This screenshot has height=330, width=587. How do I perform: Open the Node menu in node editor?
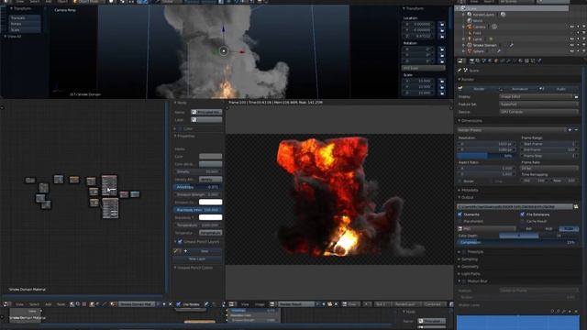61,304
